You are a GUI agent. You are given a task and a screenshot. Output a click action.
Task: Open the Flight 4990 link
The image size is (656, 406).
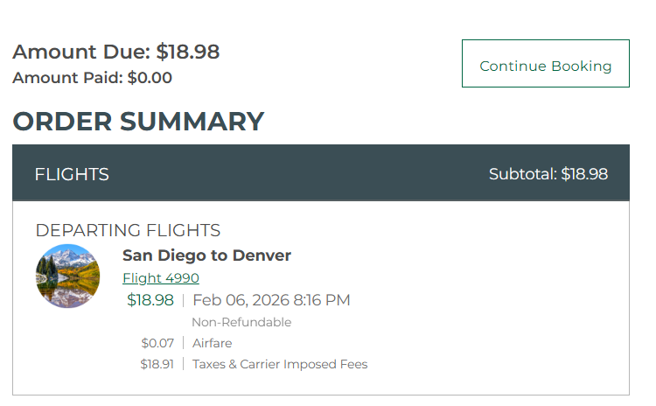(161, 278)
